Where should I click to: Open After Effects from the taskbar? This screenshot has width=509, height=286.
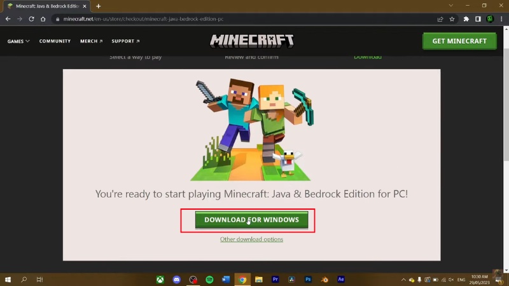[341, 280]
